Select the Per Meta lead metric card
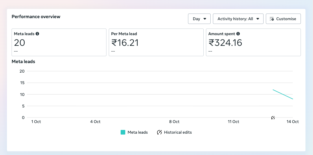This screenshot has width=313, height=155. [156, 42]
